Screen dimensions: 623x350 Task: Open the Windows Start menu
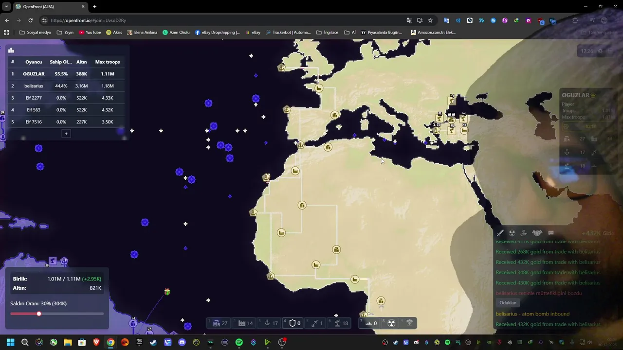11,342
